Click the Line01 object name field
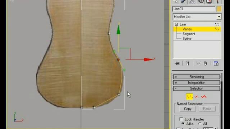The height and width of the screenshot is (129, 230). 194,9
